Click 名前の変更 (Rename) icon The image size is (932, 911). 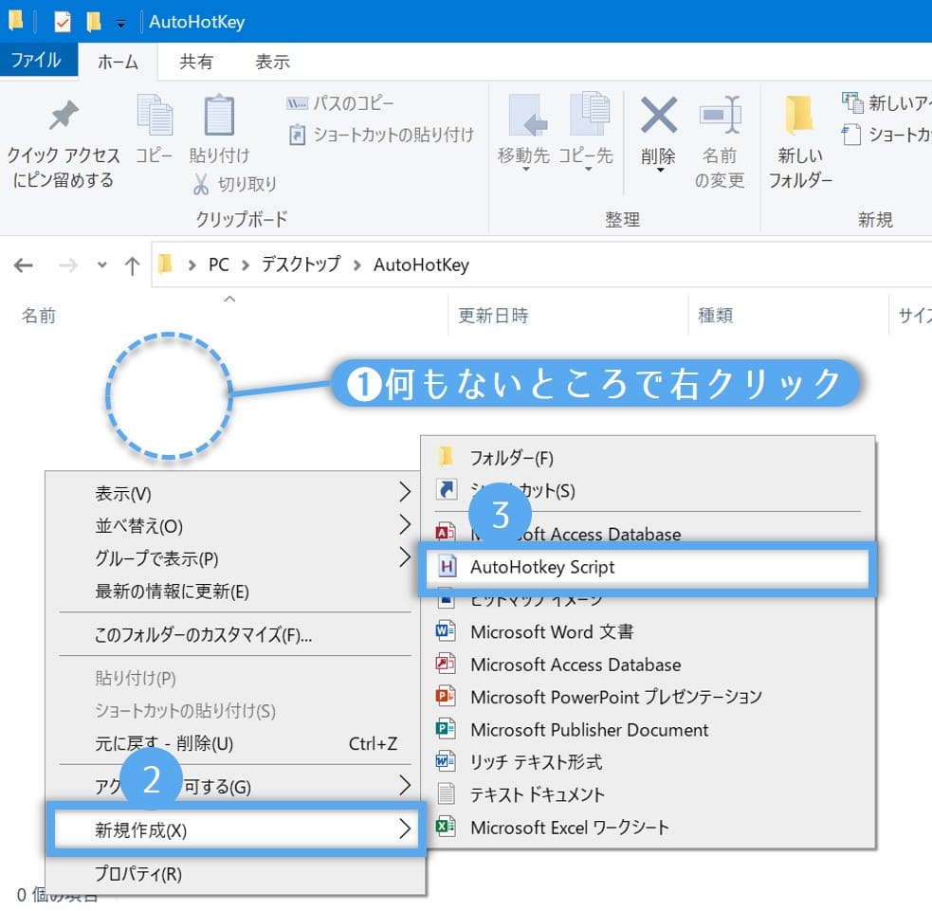click(x=720, y=115)
